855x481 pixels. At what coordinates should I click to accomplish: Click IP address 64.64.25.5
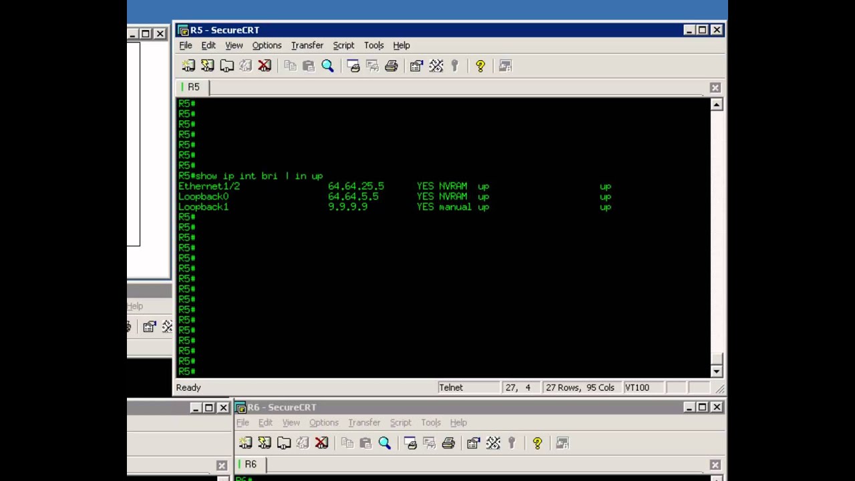pyautogui.click(x=356, y=186)
